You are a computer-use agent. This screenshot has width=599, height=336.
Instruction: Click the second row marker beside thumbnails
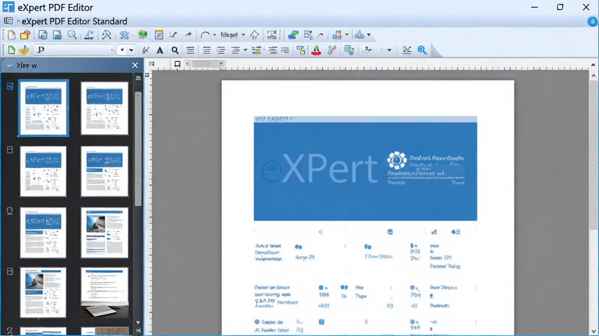(10, 150)
